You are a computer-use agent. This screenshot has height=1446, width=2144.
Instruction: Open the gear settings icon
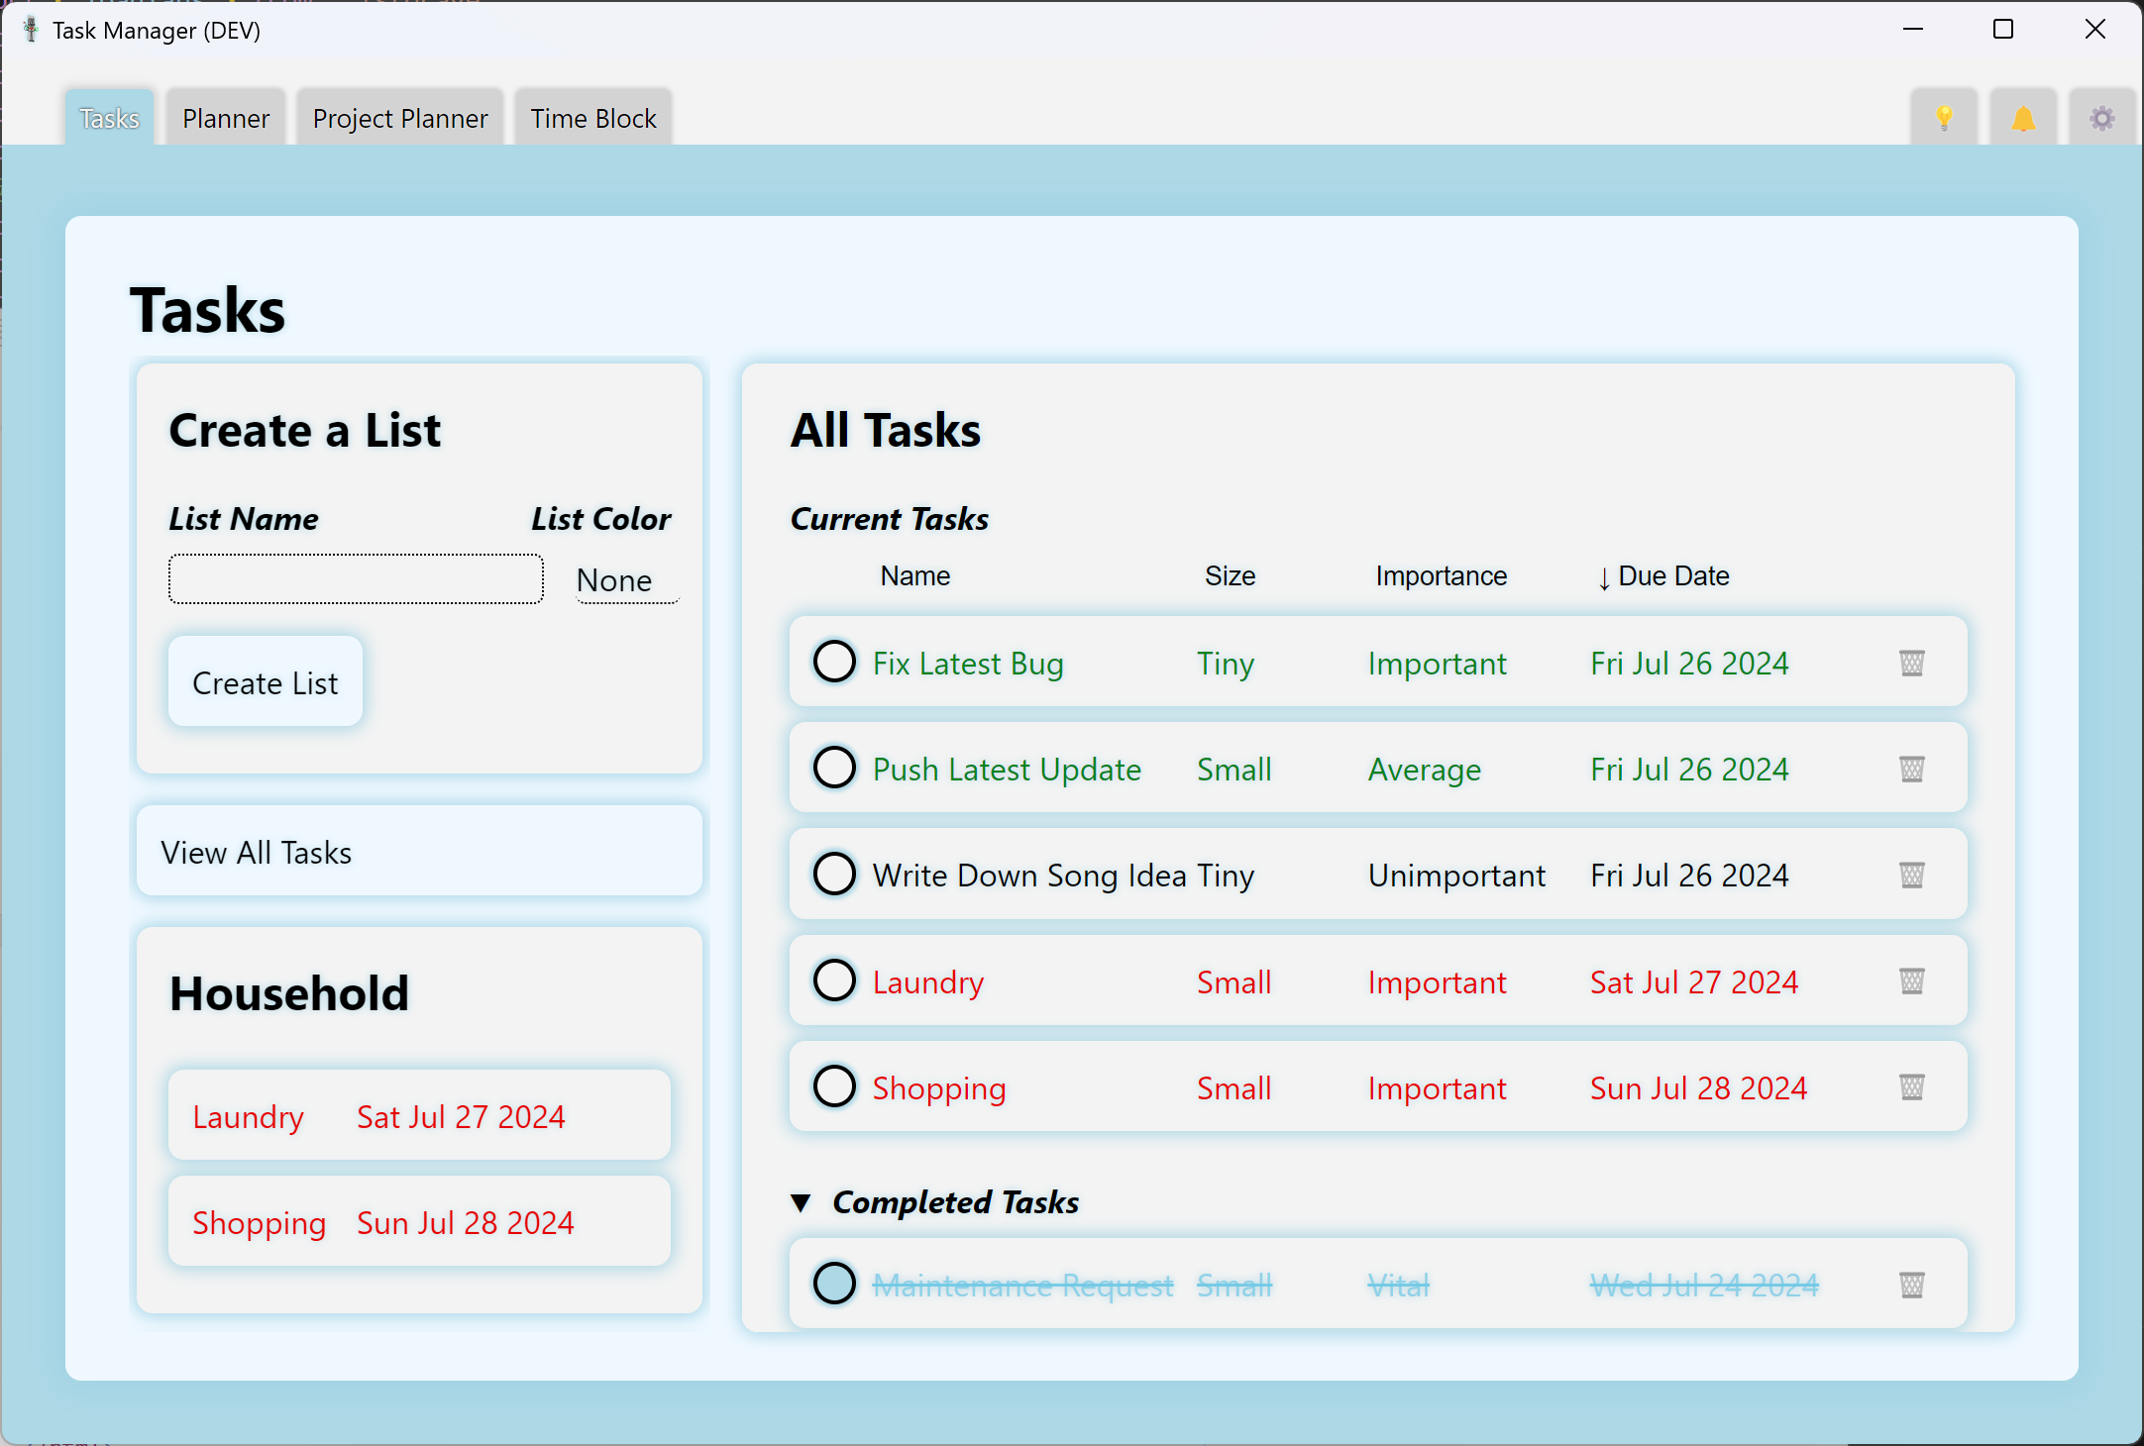[x=2102, y=119]
